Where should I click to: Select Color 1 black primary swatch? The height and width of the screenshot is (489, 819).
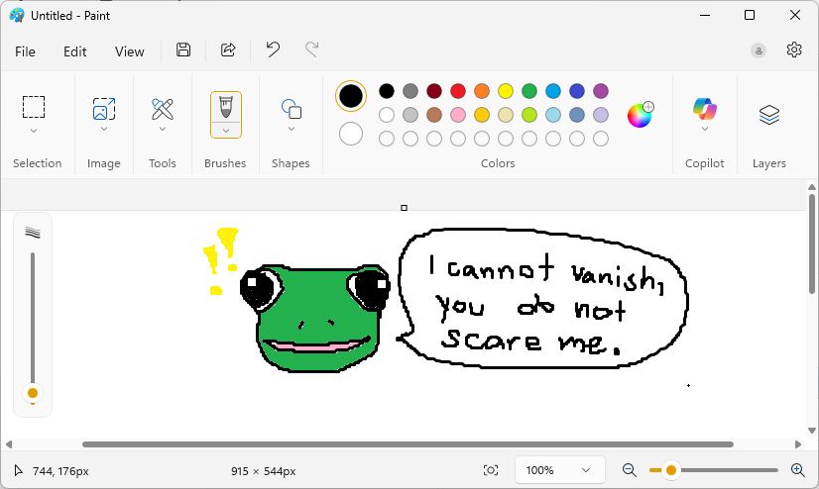point(351,96)
